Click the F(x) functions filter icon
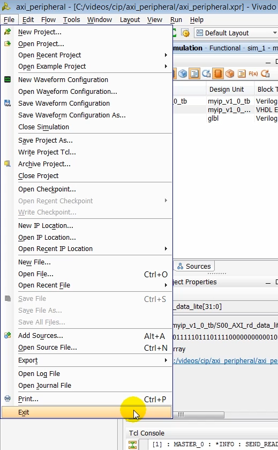This screenshot has width=278, height=450. tap(253, 74)
